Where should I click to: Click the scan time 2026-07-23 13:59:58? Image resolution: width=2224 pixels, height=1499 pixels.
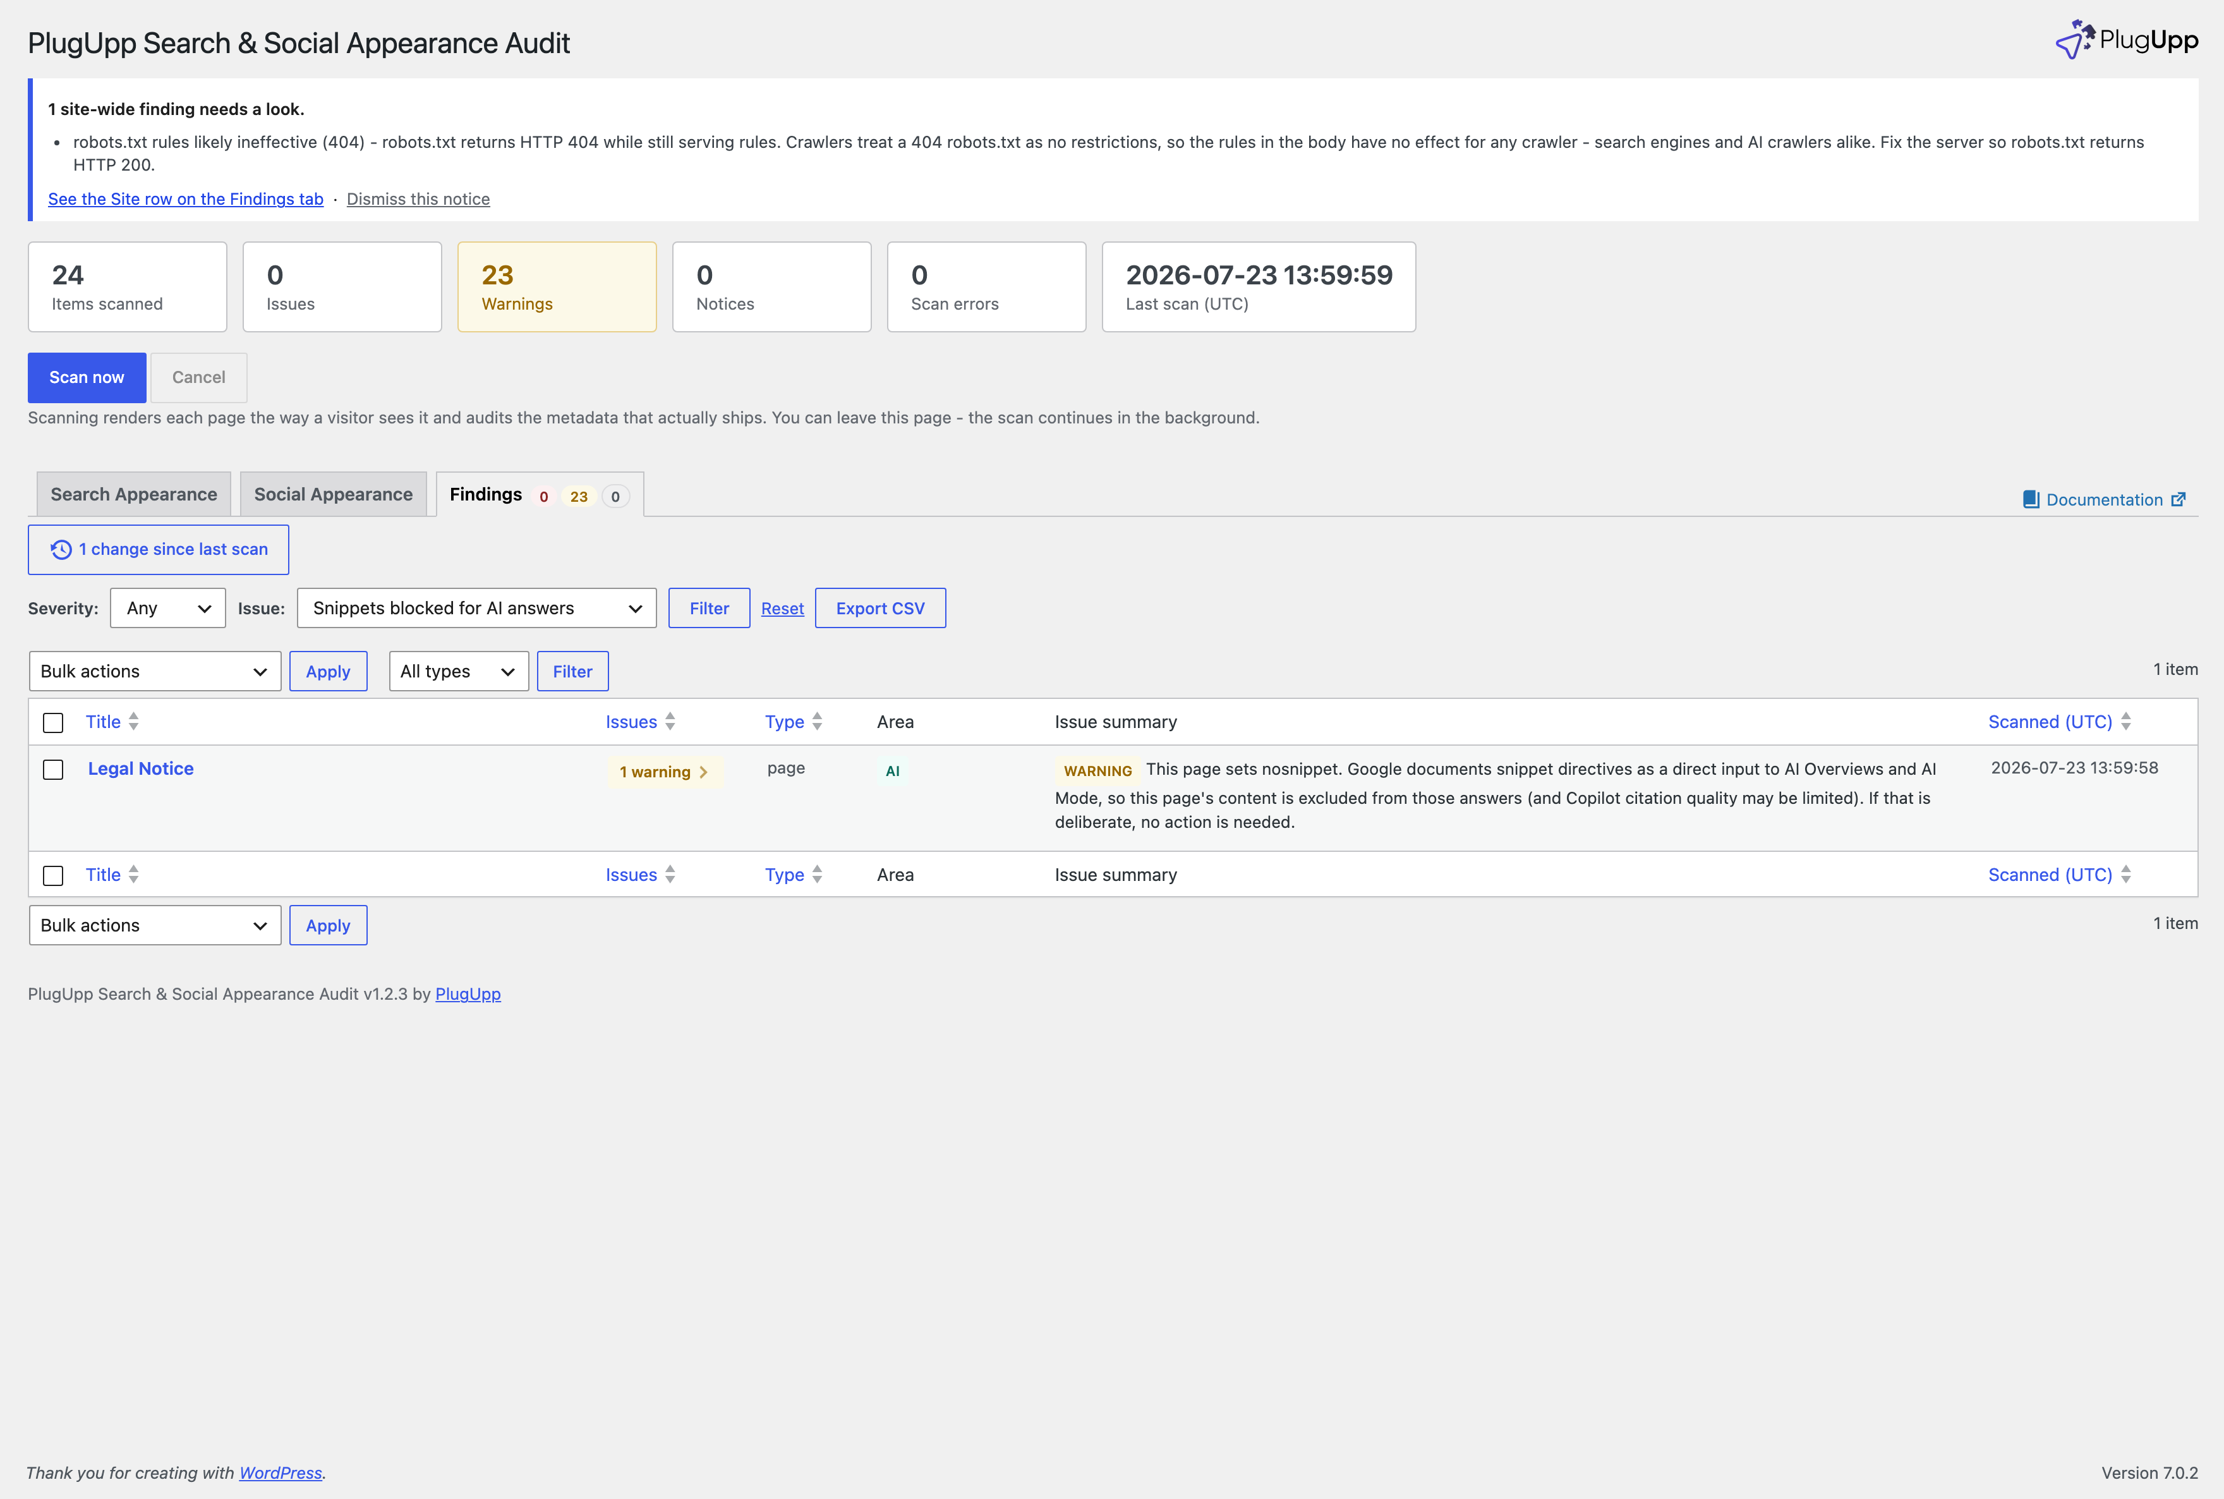(x=2074, y=768)
